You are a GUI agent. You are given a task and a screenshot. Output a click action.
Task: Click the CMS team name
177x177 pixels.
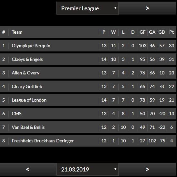(x=16, y=114)
